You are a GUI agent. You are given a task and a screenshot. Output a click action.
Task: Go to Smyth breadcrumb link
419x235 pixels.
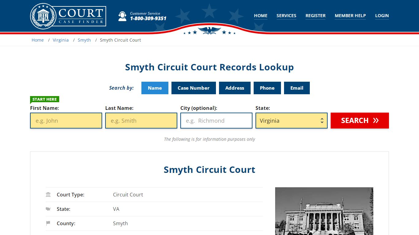click(x=84, y=40)
